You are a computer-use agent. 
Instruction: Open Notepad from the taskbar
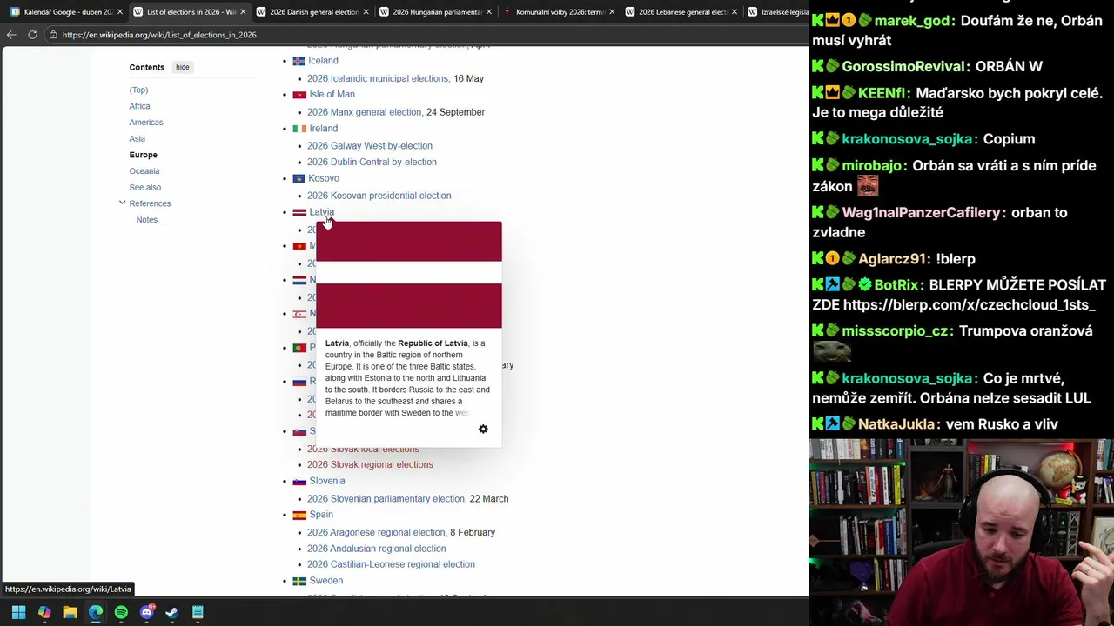coord(198,612)
